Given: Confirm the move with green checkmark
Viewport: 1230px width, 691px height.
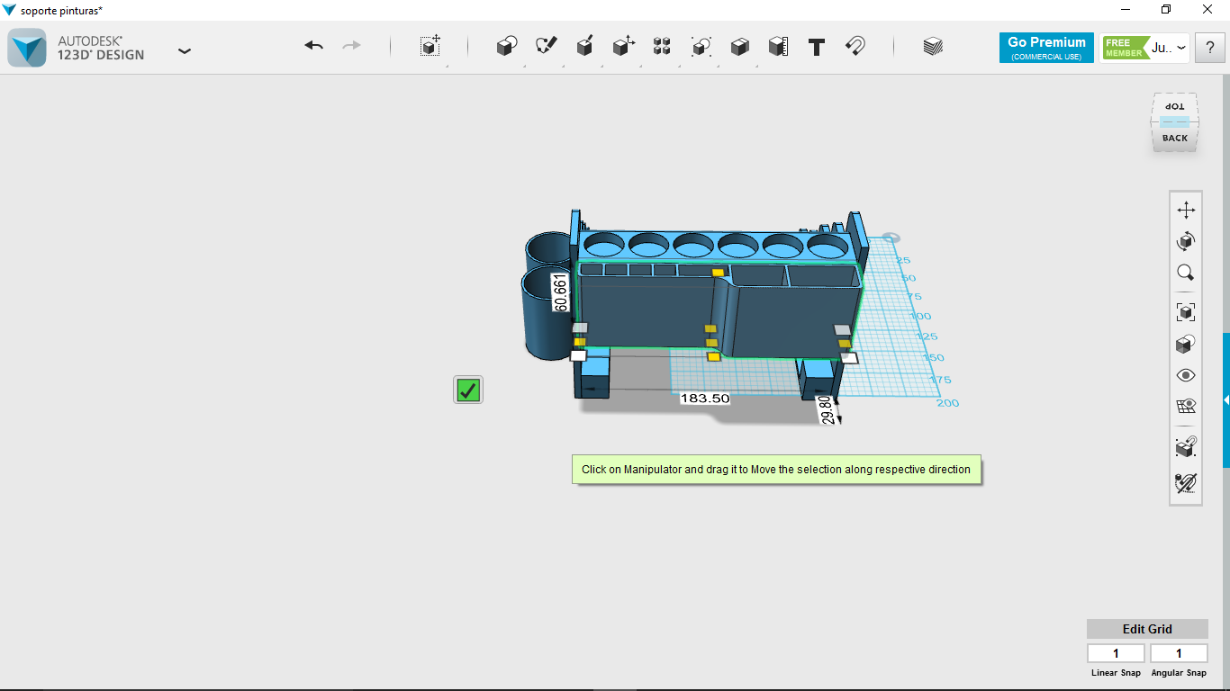Looking at the screenshot, I should (x=468, y=390).
